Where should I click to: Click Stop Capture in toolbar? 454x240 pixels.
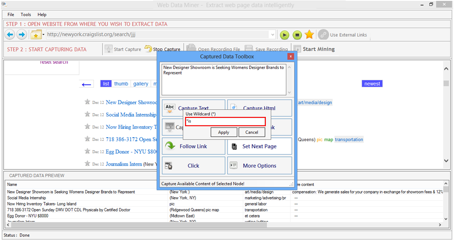pos(162,49)
